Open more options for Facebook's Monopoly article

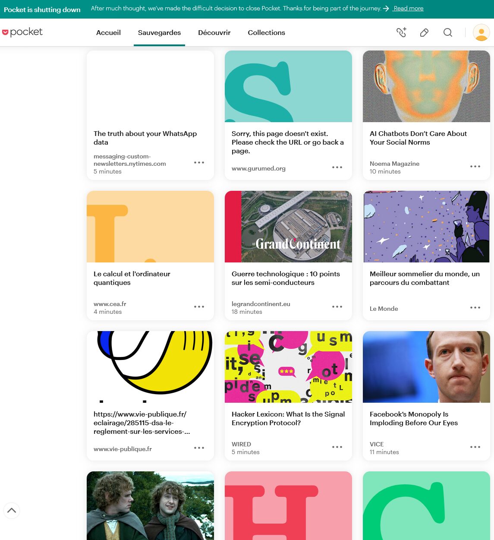point(475,447)
